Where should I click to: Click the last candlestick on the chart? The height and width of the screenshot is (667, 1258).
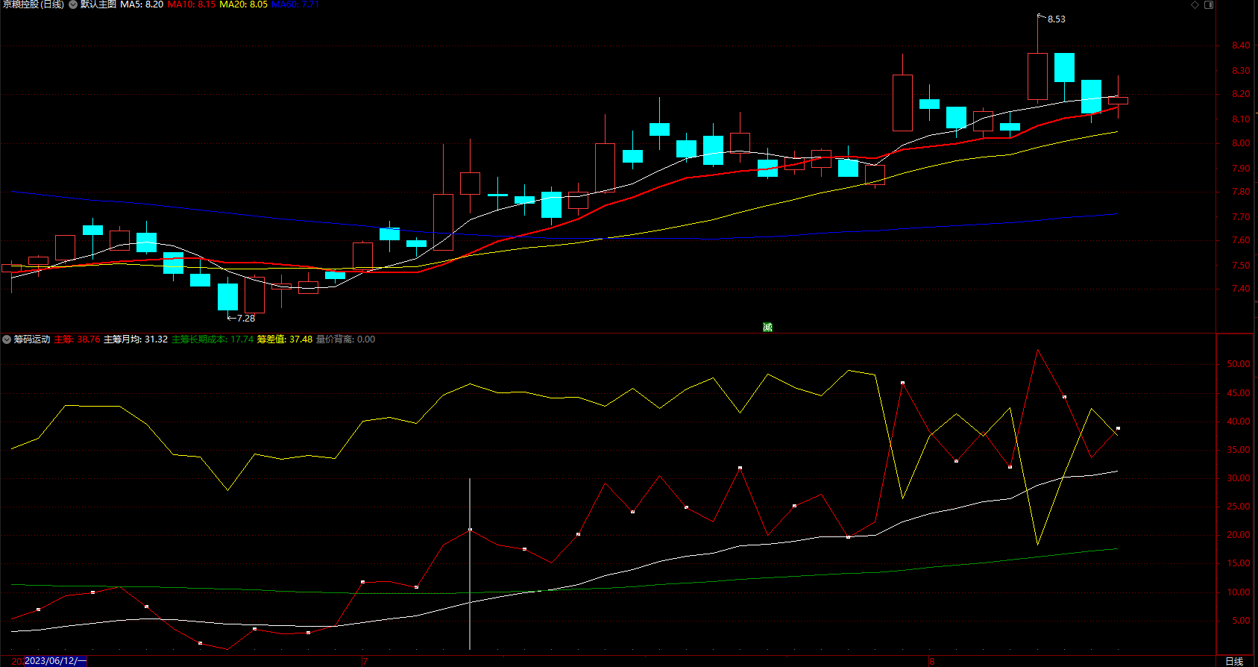tap(1118, 100)
